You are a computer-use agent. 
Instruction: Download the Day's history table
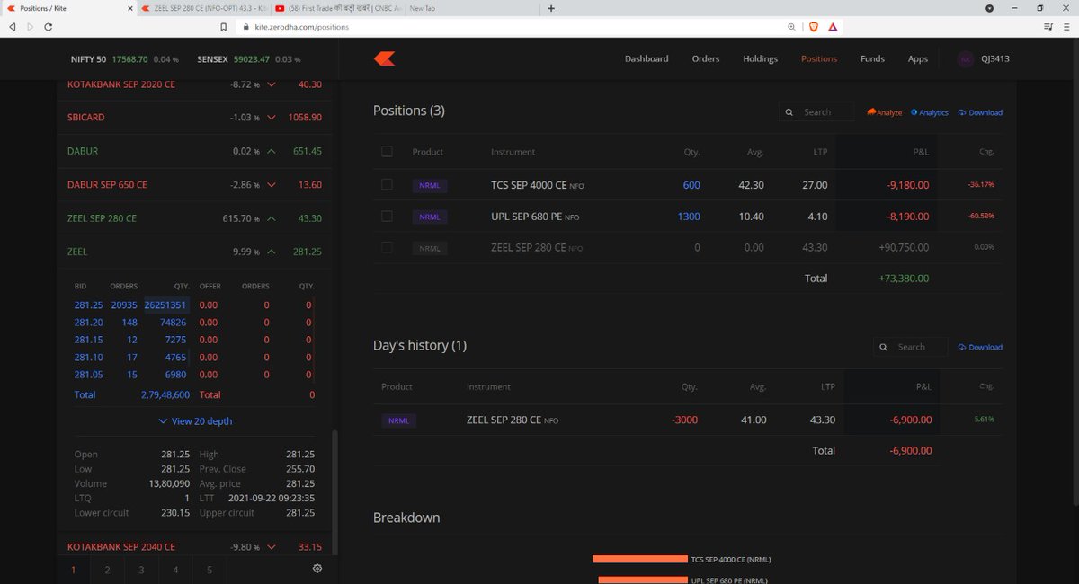980,347
